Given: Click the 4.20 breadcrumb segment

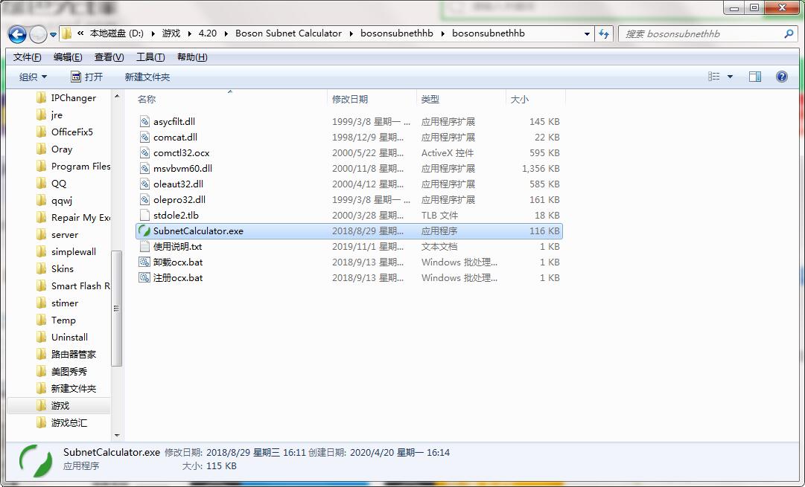Looking at the screenshot, I should 208,33.
